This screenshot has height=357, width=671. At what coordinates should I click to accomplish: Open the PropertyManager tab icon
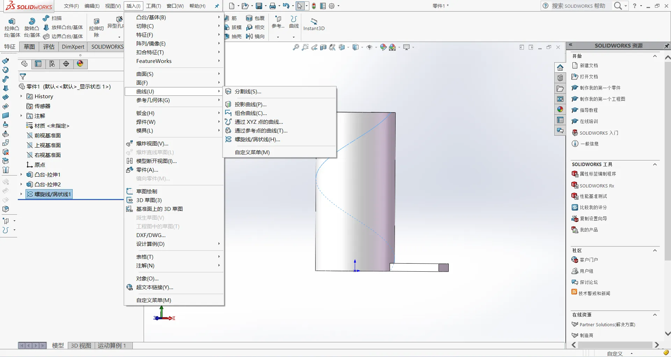[38, 64]
